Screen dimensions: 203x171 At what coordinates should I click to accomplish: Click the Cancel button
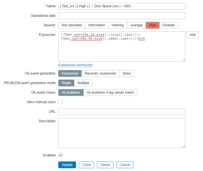point(125,165)
